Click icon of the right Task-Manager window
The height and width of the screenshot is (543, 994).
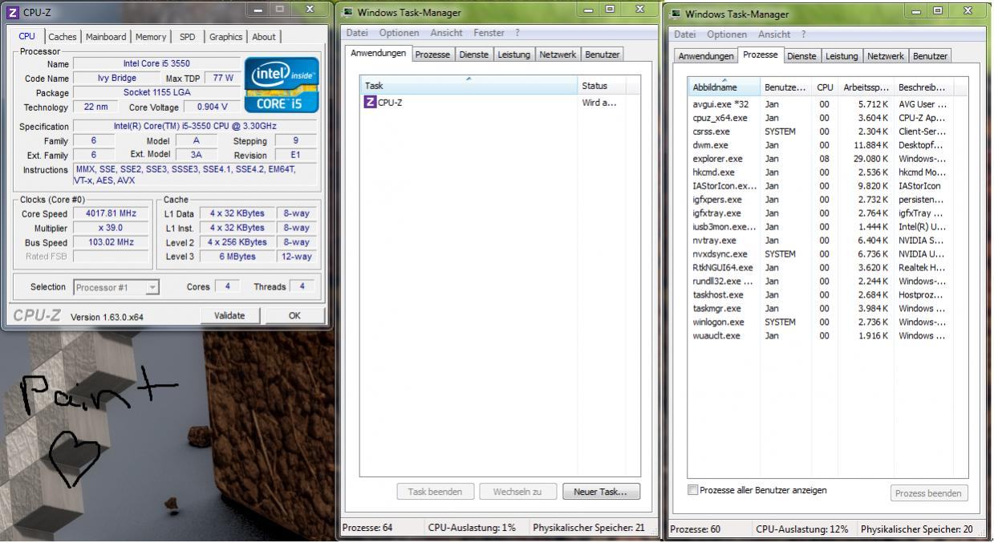coord(676,14)
